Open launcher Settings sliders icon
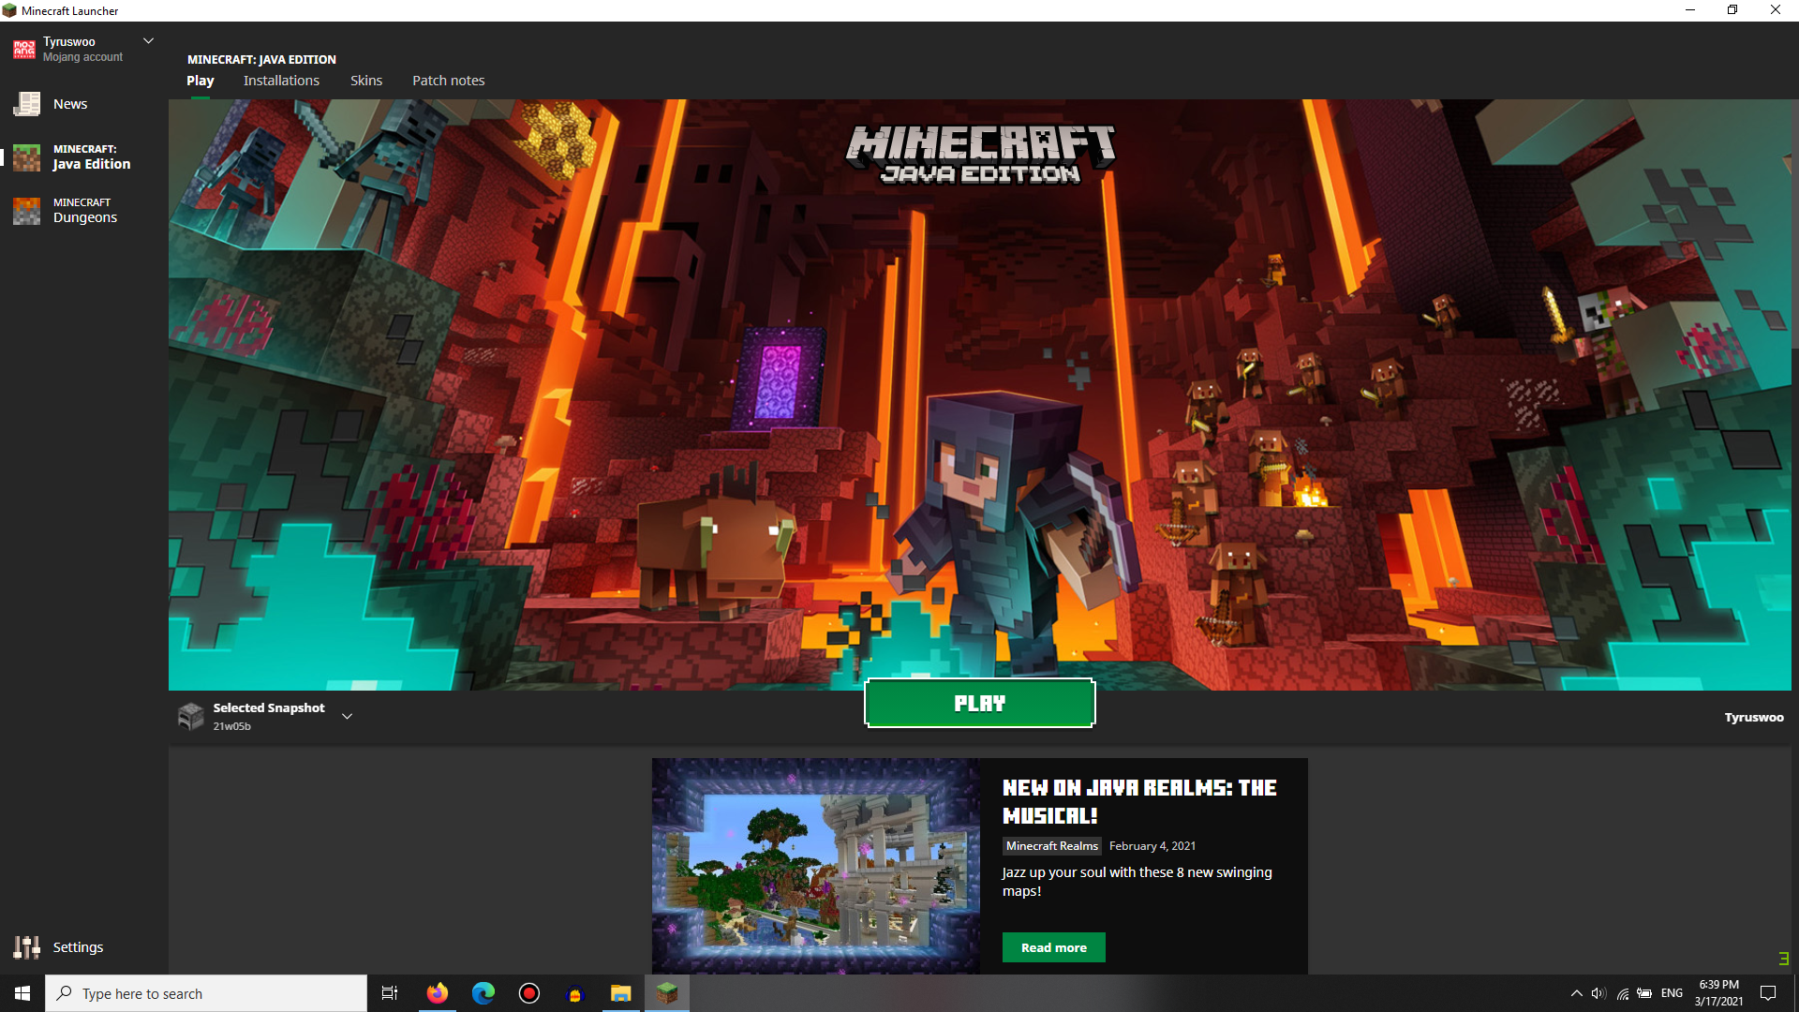 point(26,947)
